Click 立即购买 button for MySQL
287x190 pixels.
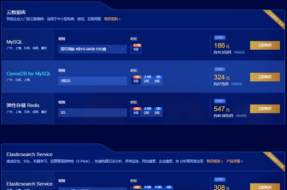coord(265,45)
